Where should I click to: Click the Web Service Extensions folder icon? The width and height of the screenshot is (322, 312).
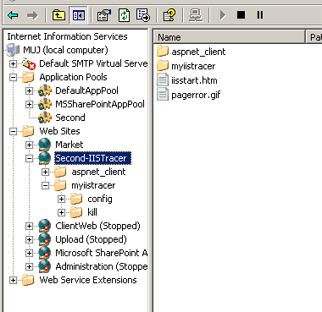(x=28, y=280)
